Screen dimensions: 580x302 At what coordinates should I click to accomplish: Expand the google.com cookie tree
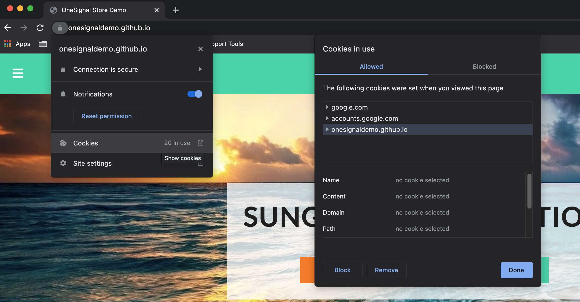coord(327,107)
